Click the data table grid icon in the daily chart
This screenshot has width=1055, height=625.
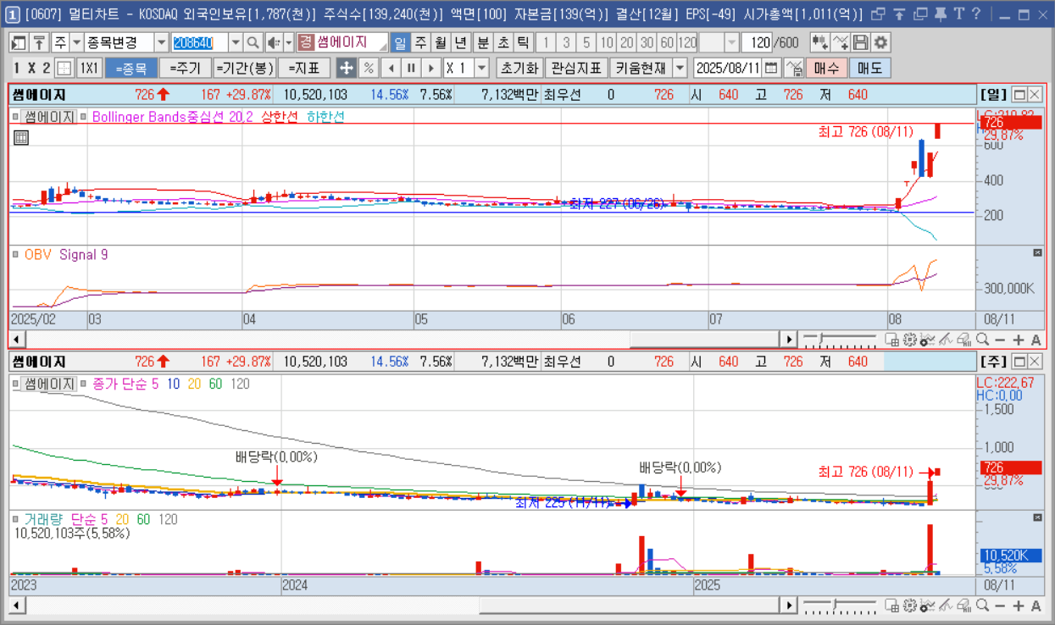(20, 137)
